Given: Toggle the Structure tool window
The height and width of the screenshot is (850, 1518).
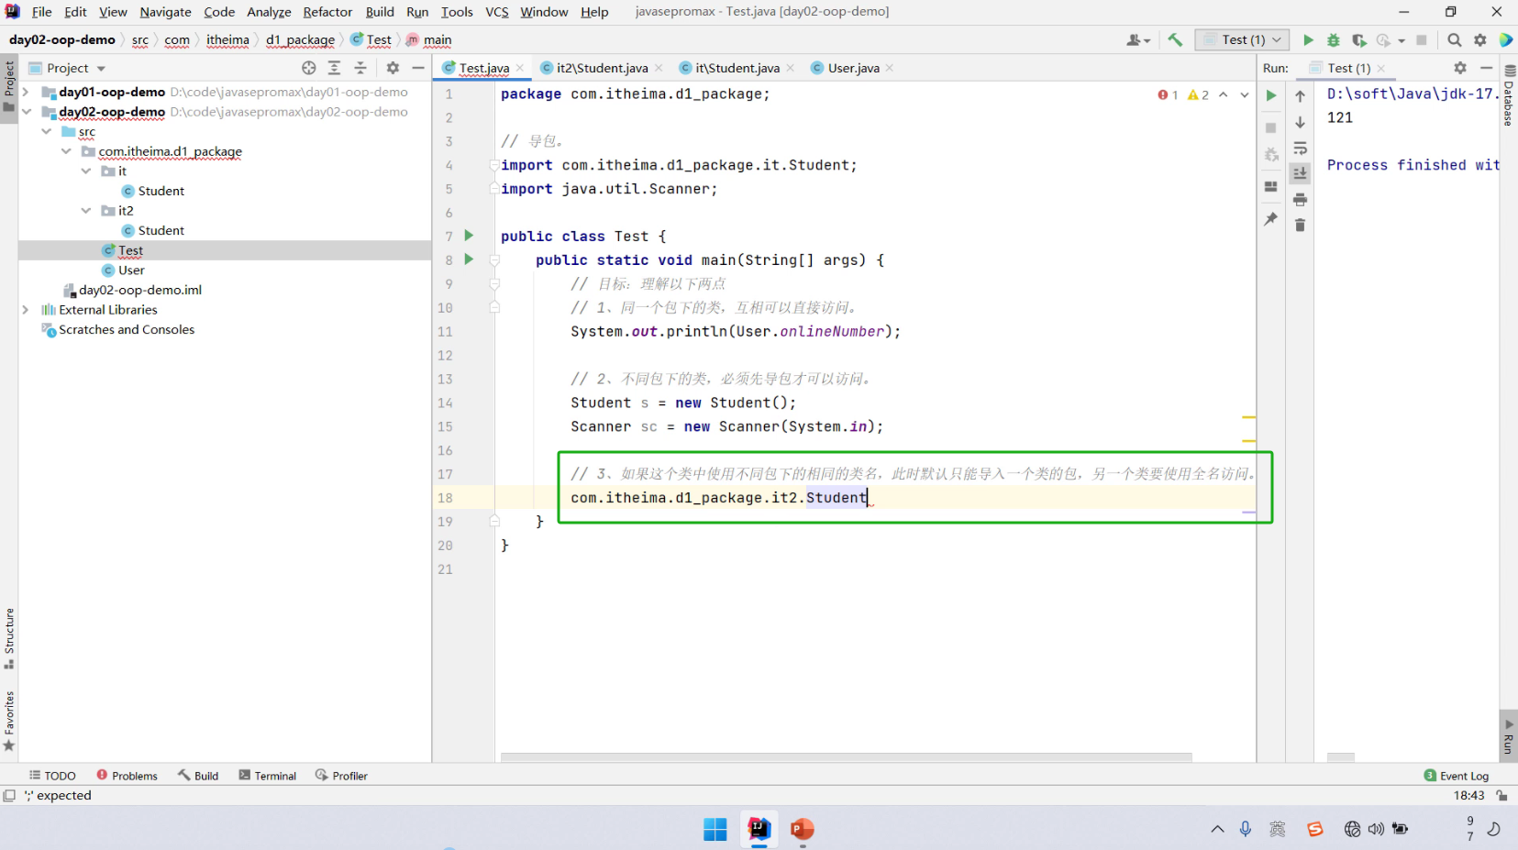Looking at the screenshot, I should click(9, 638).
